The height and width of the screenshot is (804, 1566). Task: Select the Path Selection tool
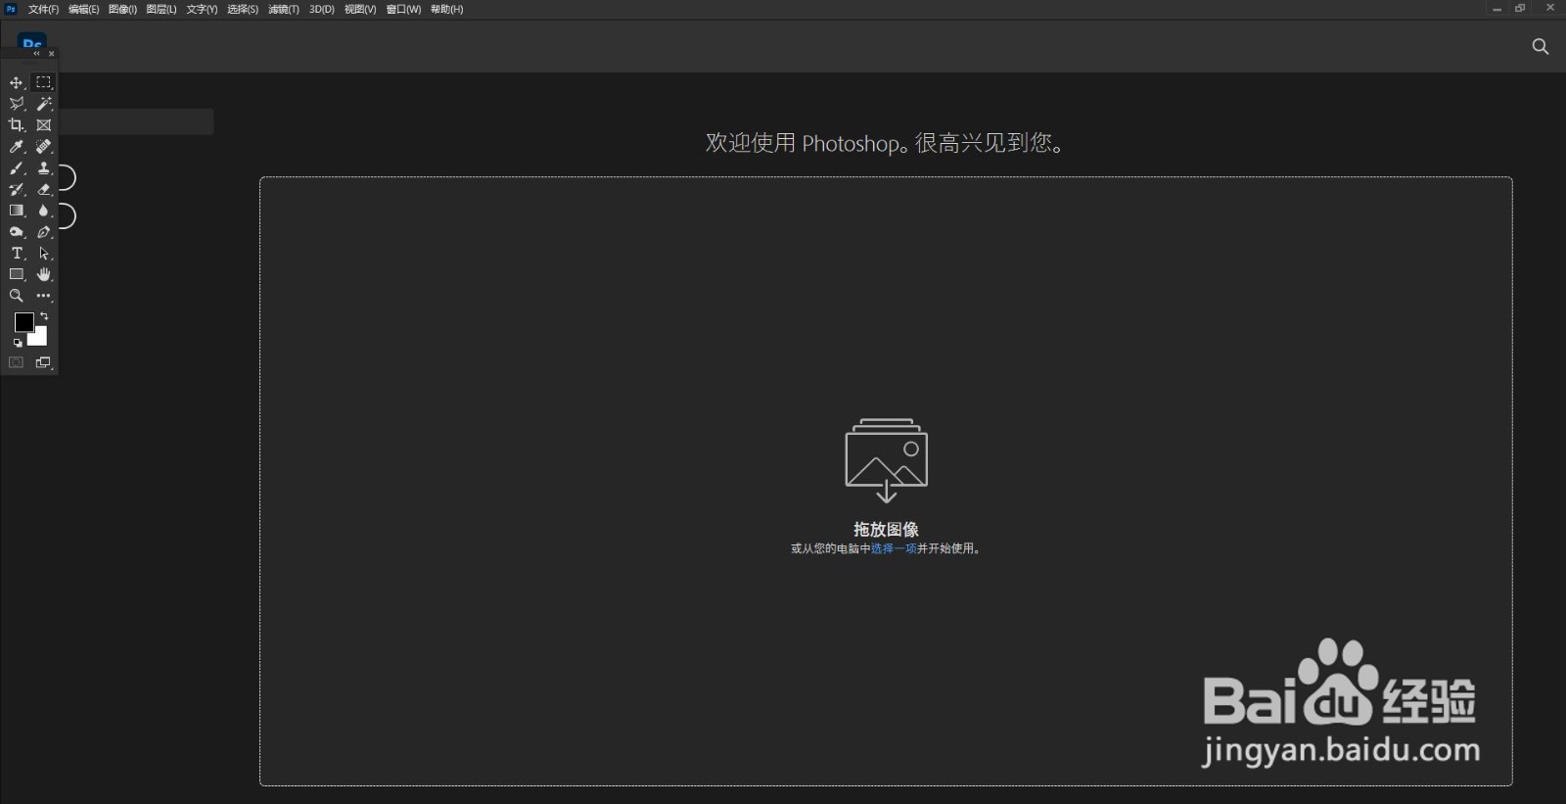pyautogui.click(x=44, y=254)
